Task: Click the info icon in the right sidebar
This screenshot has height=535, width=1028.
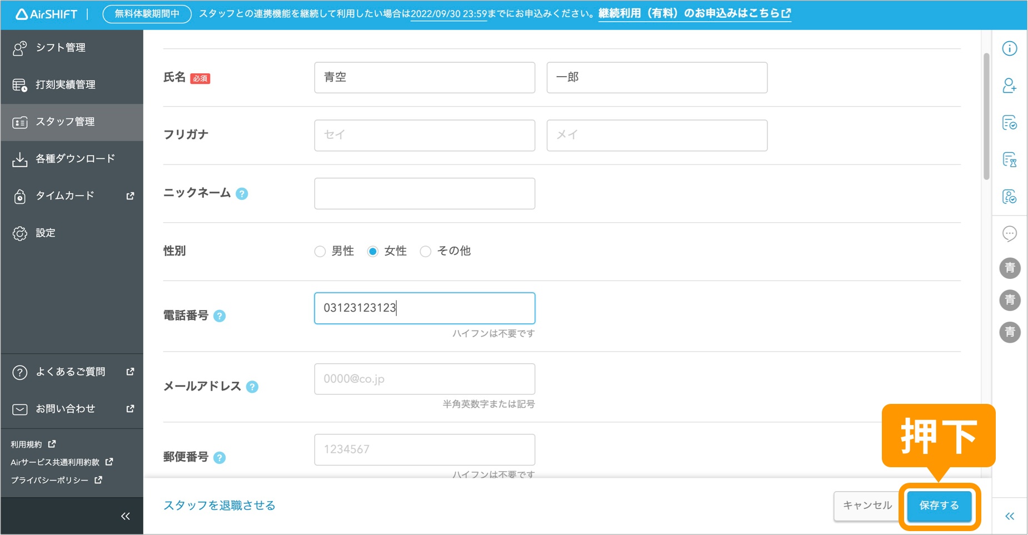Action: [x=1010, y=48]
